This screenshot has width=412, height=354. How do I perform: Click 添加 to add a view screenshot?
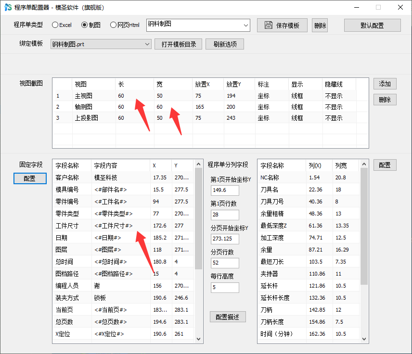[385, 84]
